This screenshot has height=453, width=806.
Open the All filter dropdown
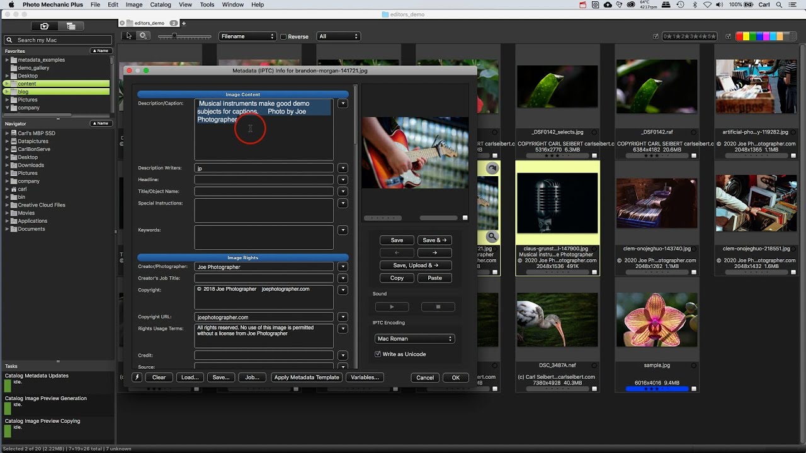[x=338, y=36]
